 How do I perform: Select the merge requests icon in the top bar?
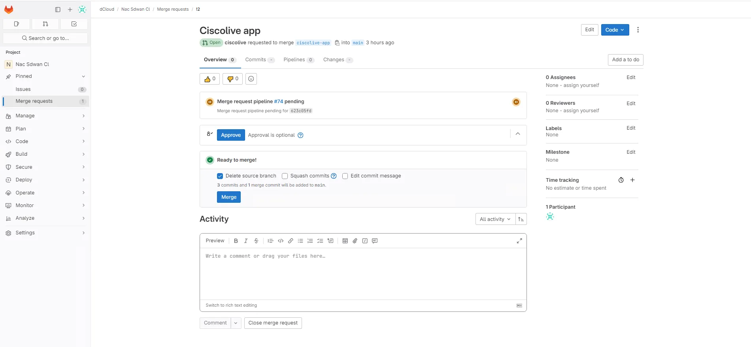(45, 24)
